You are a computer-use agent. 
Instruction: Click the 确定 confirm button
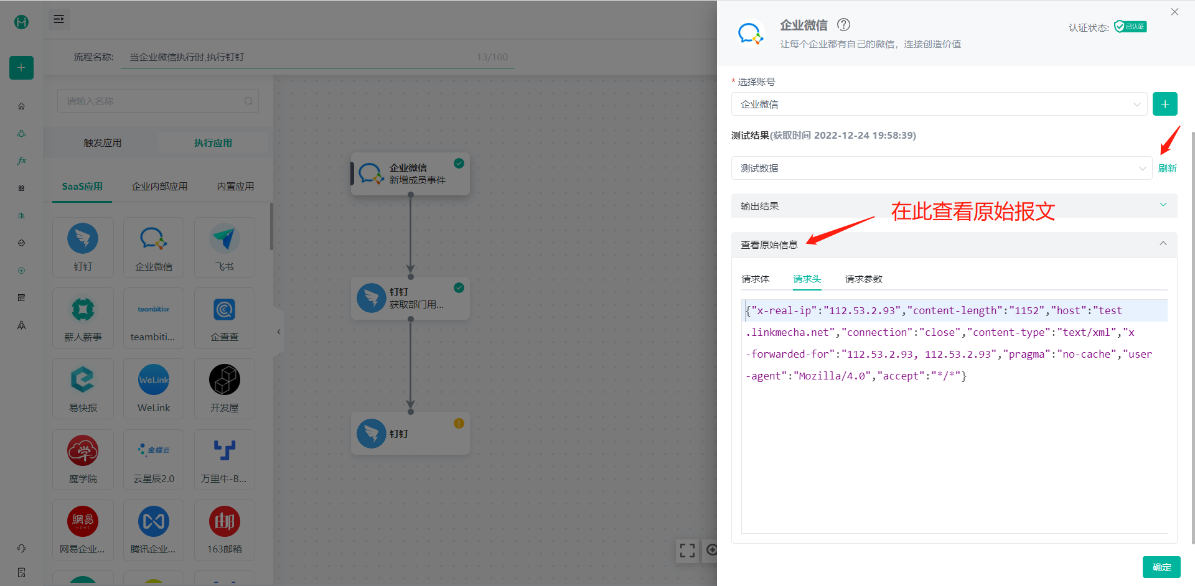click(1161, 567)
